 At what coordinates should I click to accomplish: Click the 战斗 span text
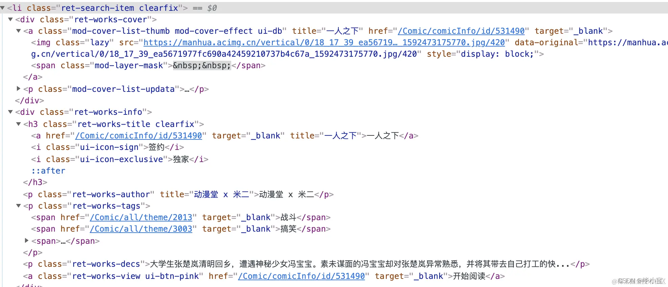[x=288, y=217]
